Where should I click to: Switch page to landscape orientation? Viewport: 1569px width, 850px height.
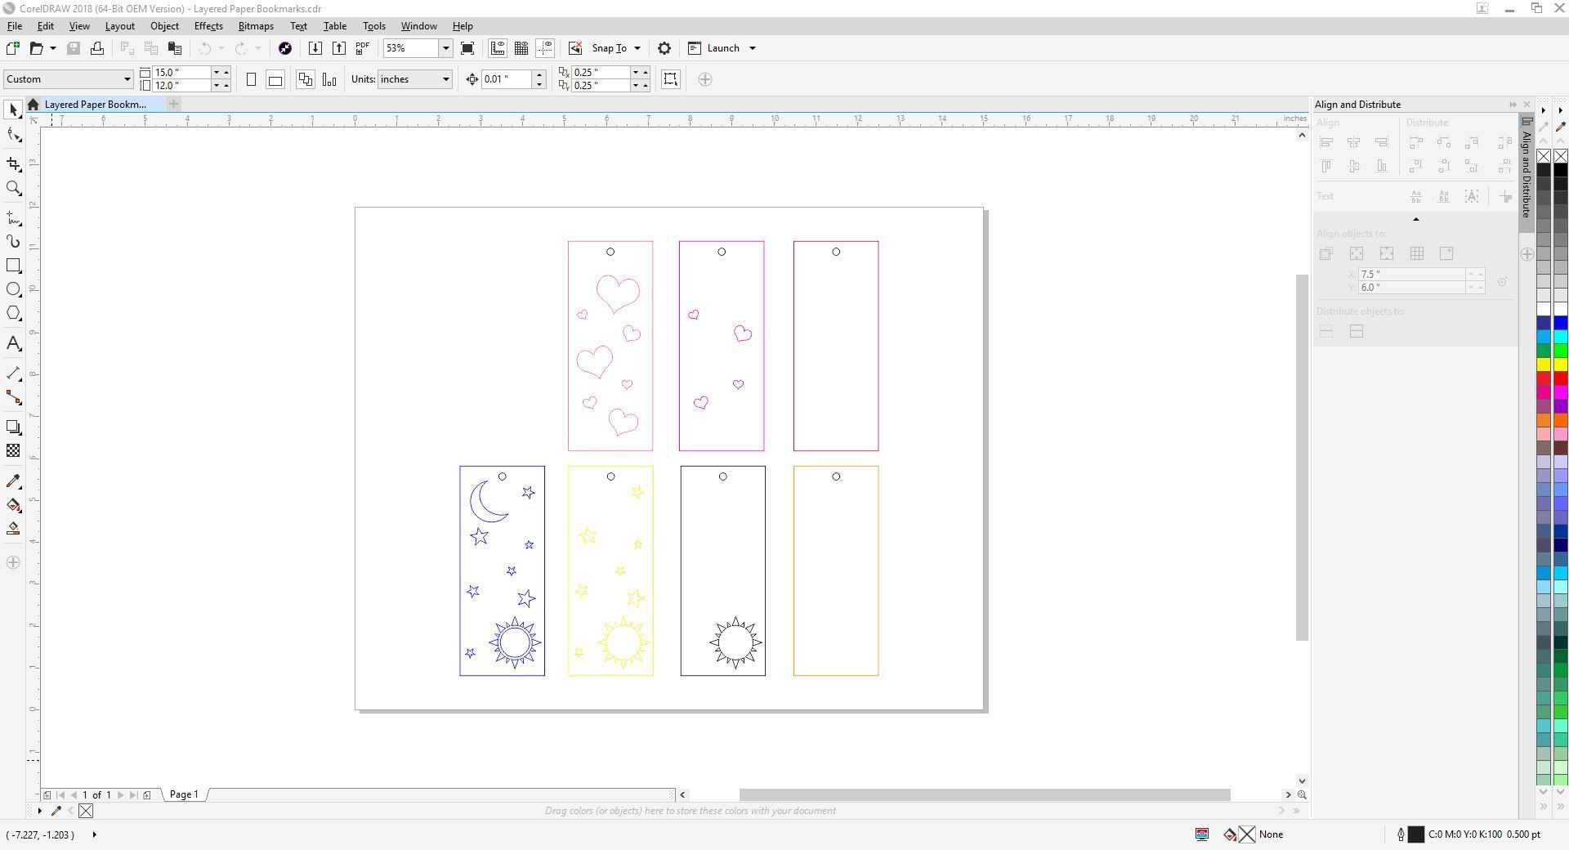tap(275, 79)
